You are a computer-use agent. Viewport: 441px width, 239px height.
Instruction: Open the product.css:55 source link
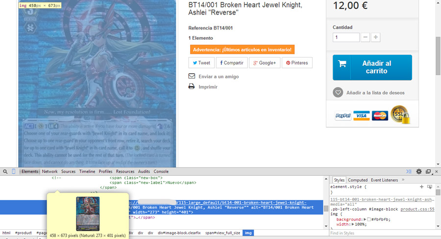tap(417, 209)
